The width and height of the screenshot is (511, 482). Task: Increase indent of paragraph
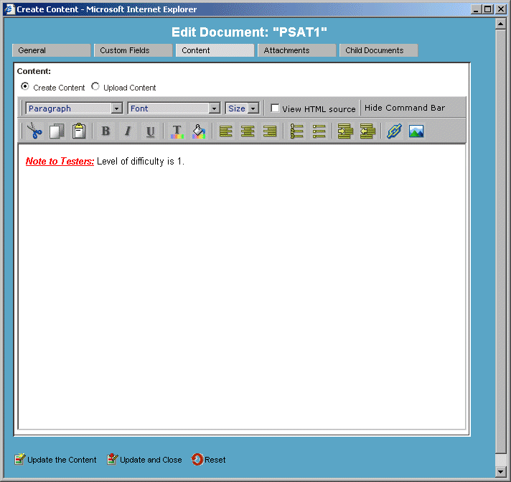click(x=345, y=131)
